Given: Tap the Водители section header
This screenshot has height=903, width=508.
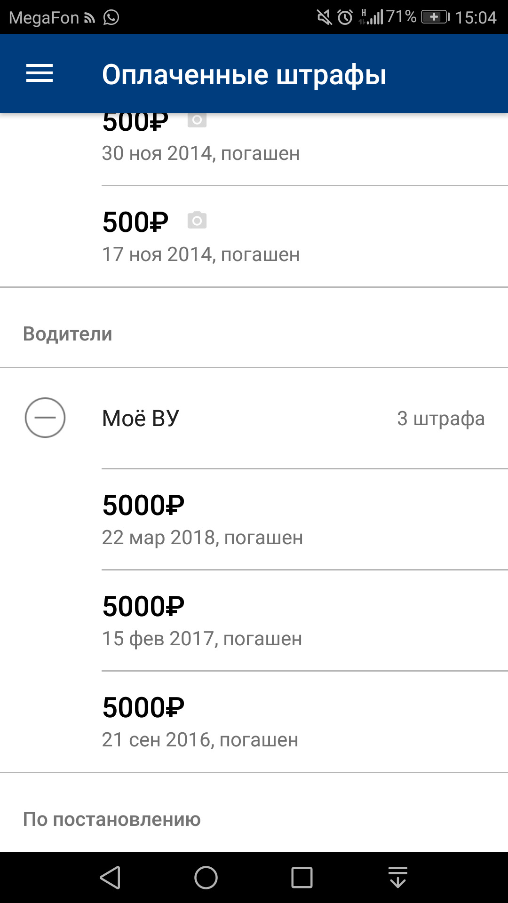Looking at the screenshot, I should click(68, 334).
